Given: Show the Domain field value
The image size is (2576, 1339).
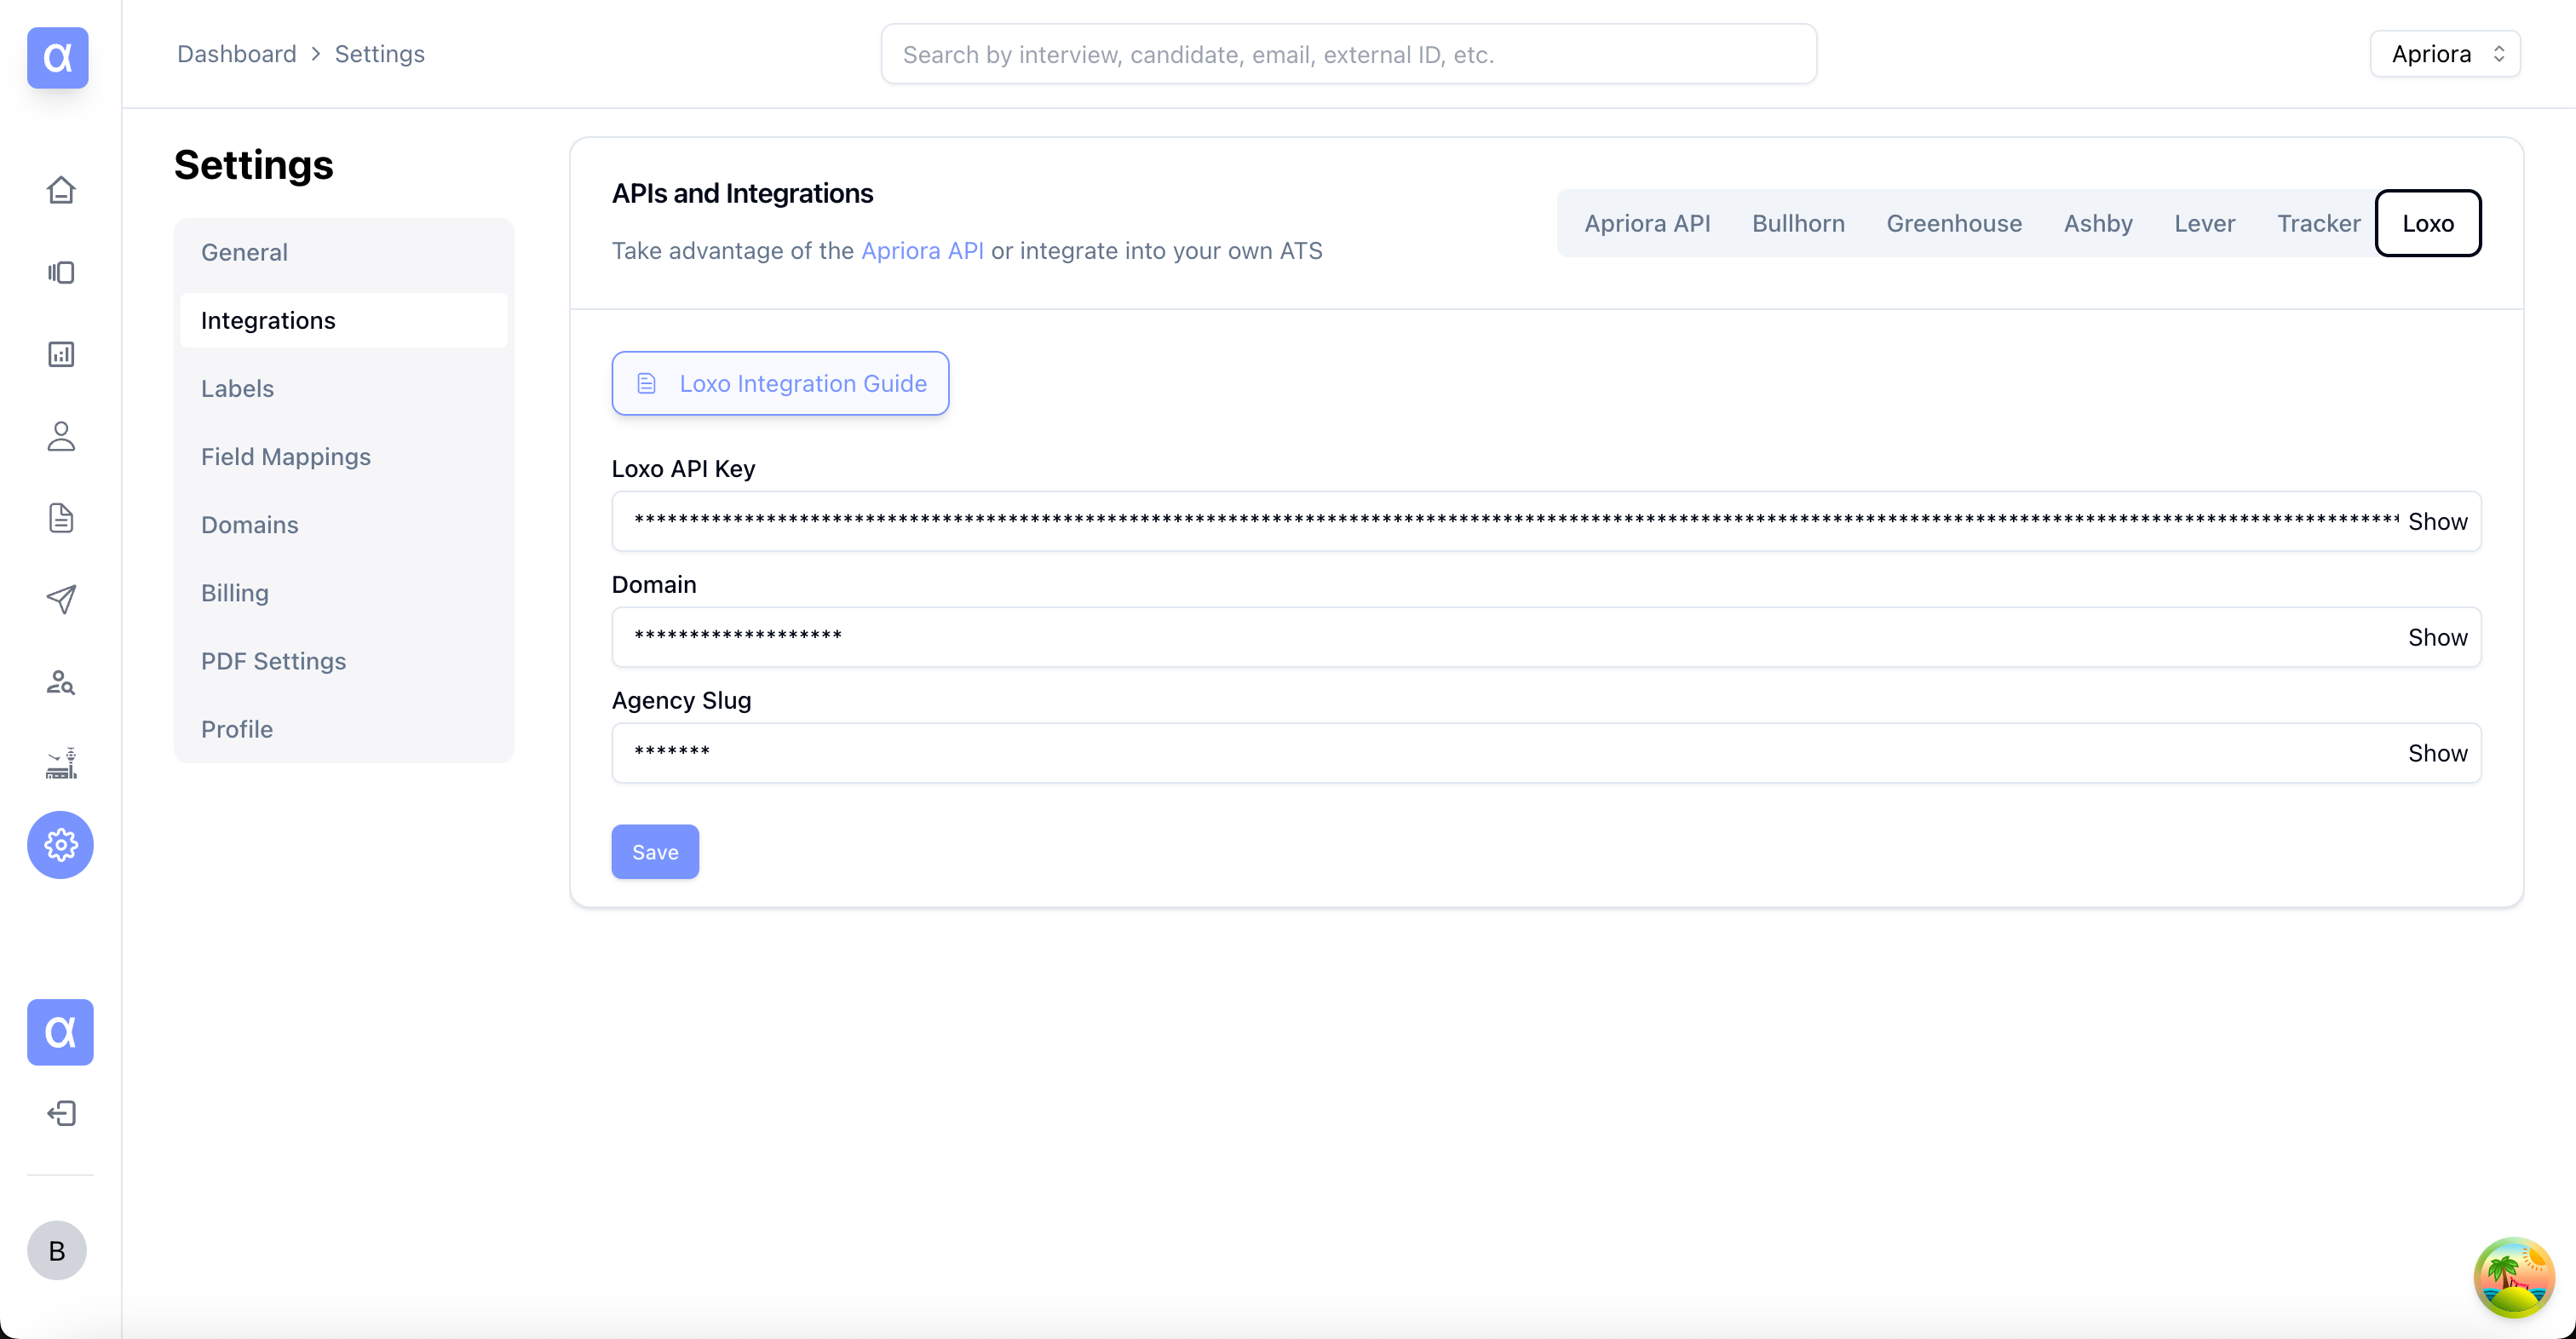Looking at the screenshot, I should [x=2437, y=637].
